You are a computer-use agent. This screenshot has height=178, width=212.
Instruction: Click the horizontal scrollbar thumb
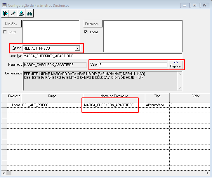(9, 173)
